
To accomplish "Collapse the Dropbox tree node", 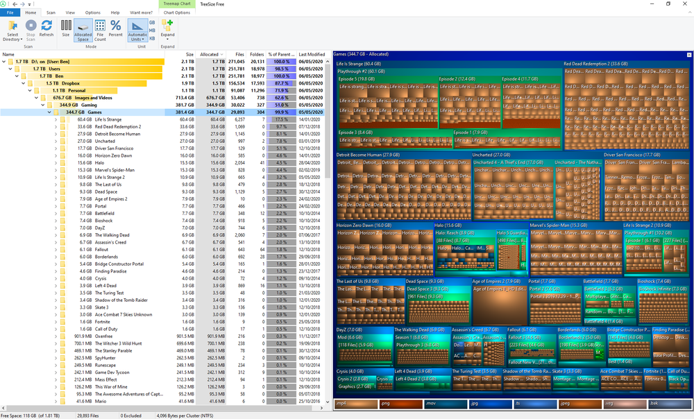I will point(24,83).
